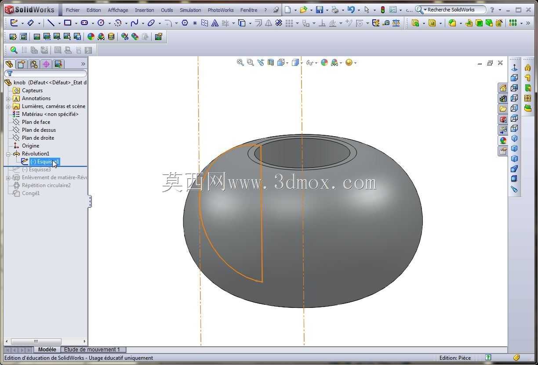This screenshot has height=365, width=538.
Task: Open the Insertion menu
Action: coord(144,10)
